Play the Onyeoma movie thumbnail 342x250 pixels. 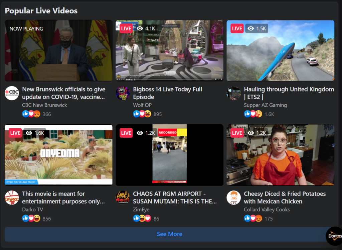click(x=58, y=154)
